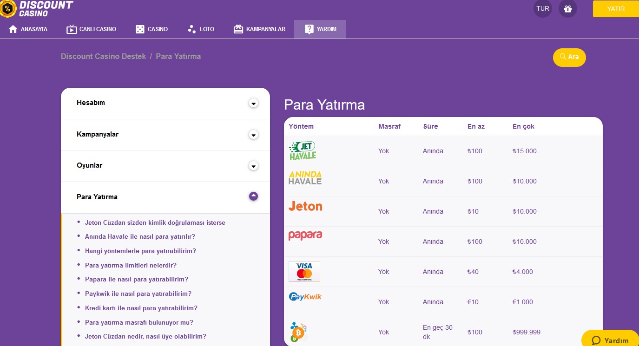Open 'Jeton Cüzdan sizden kimlik doğrulaması isterse'

point(155,222)
